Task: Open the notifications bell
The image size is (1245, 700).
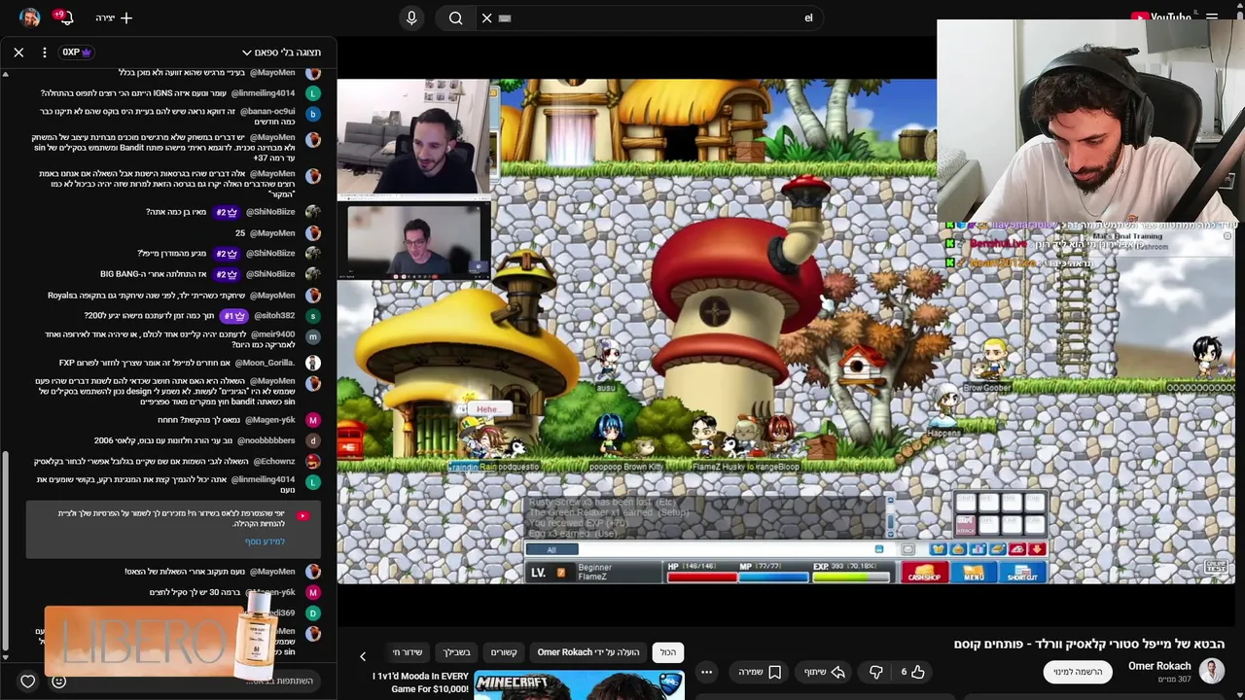Action: point(65,17)
